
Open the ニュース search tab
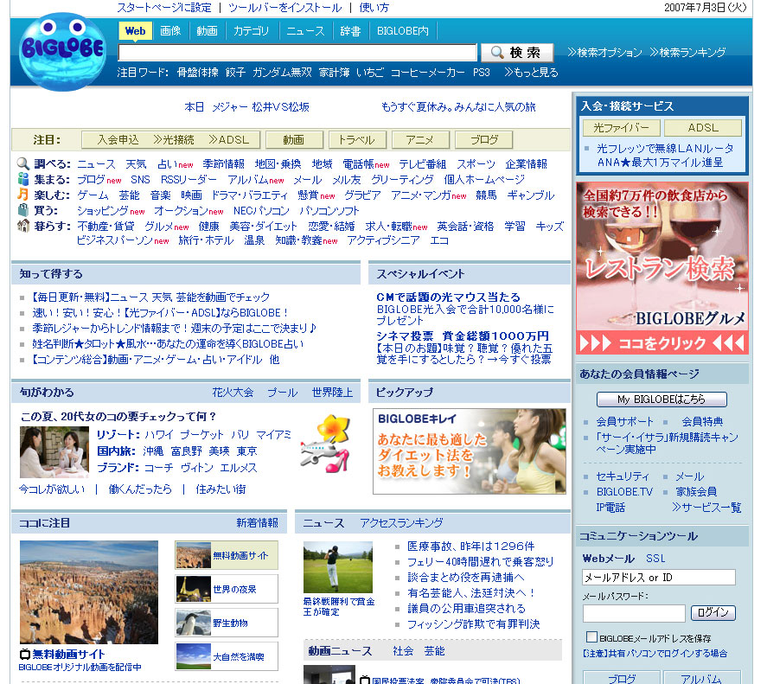point(305,31)
